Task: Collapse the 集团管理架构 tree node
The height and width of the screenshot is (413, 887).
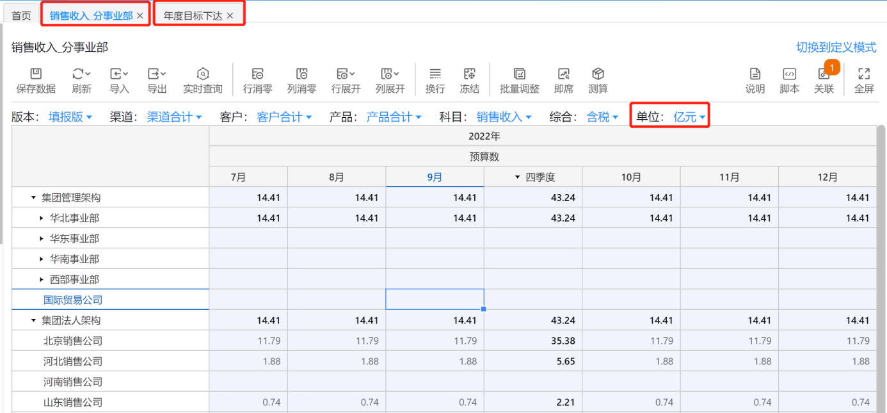Action: [33, 198]
